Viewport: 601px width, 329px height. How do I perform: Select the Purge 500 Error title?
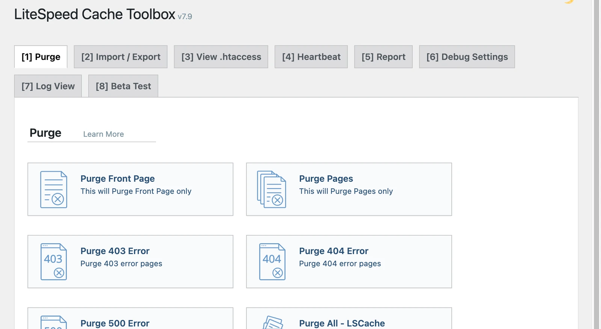click(x=115, y=323)
